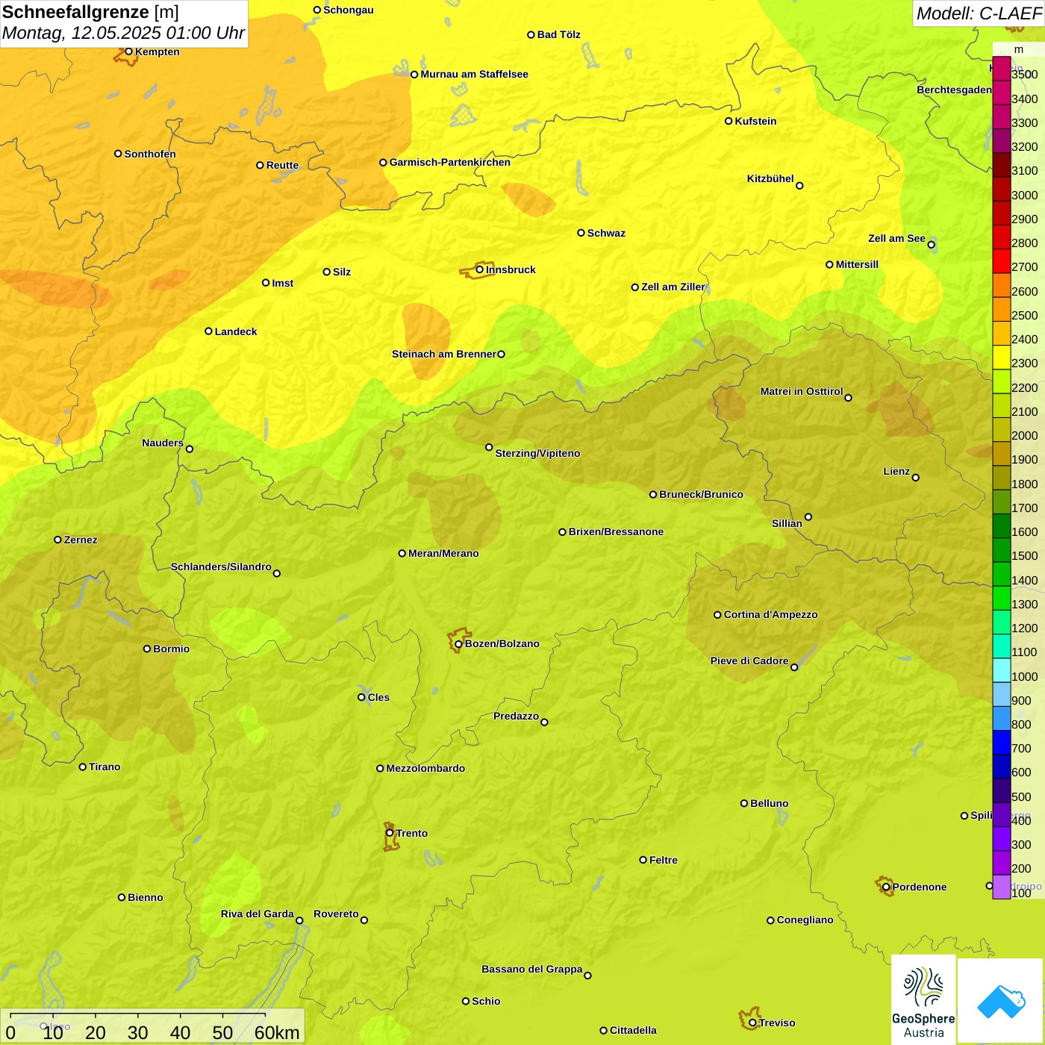Click the Kempten city marker

[128, 52]
